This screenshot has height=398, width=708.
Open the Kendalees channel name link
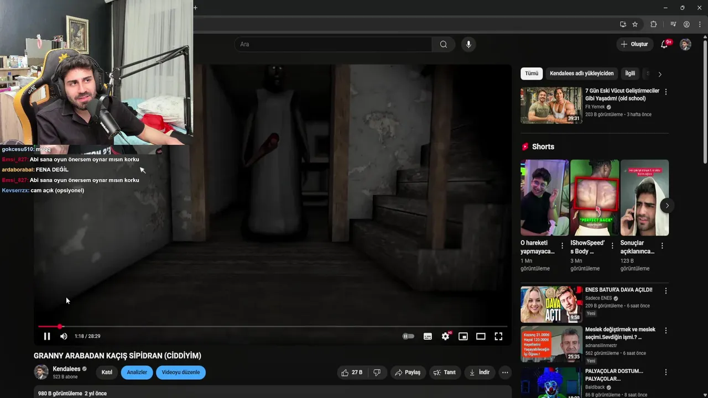point(66,369)
